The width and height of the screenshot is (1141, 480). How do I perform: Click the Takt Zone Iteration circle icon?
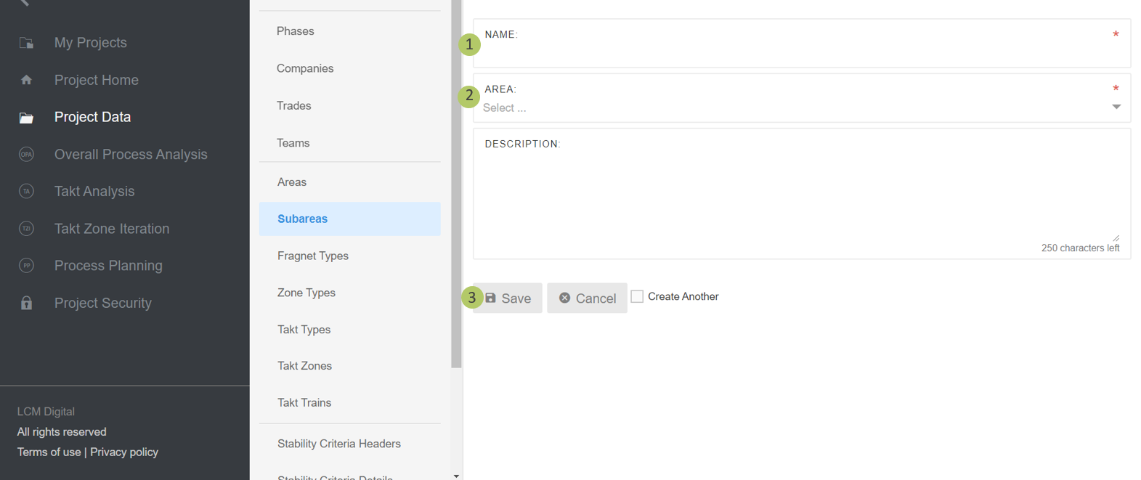tap(26, 229)
